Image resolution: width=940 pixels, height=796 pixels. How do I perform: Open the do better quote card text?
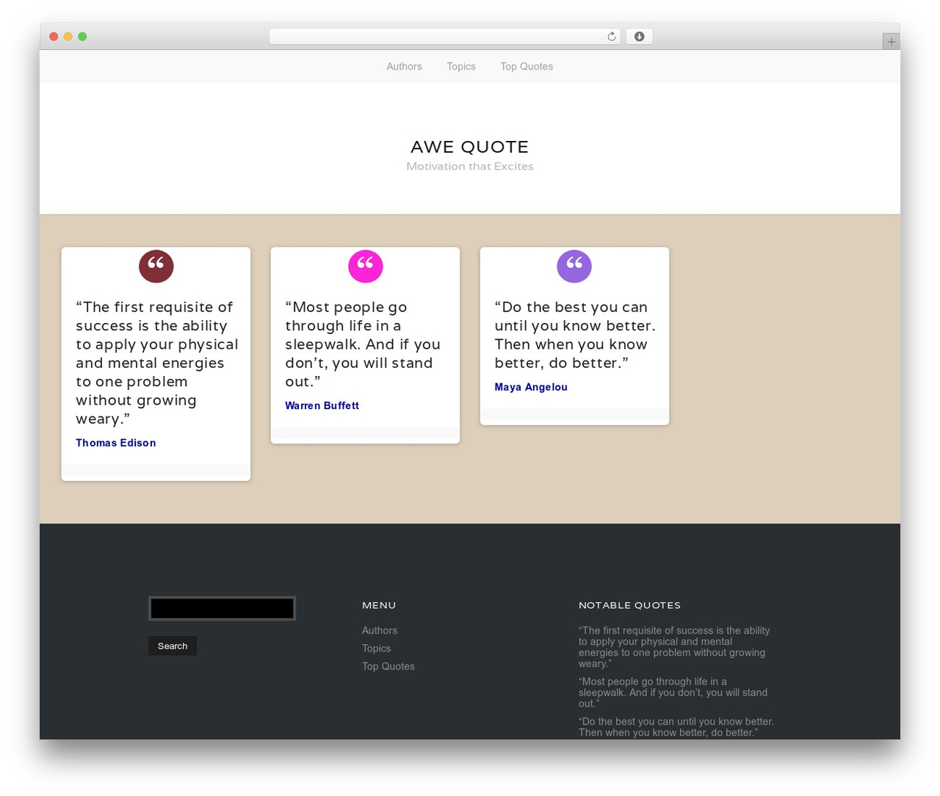pos(575,335)
